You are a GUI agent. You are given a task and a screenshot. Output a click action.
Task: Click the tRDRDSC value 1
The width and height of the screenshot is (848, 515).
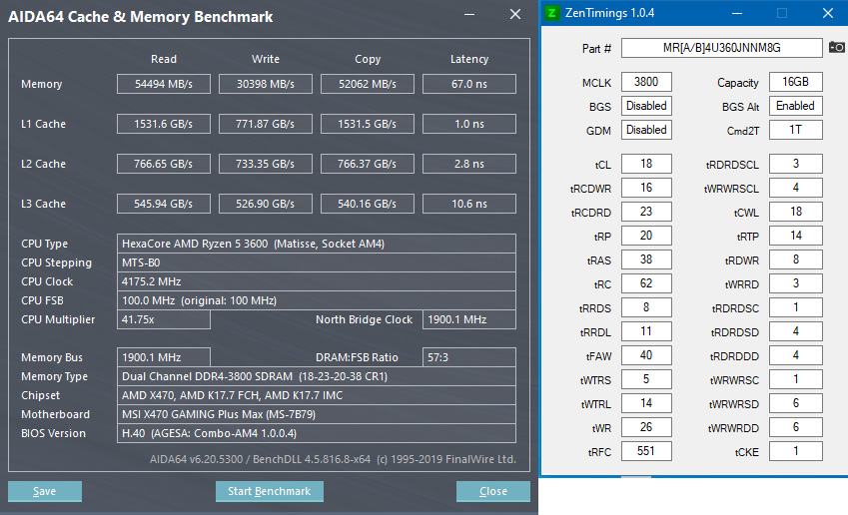[x=795, y=307]
